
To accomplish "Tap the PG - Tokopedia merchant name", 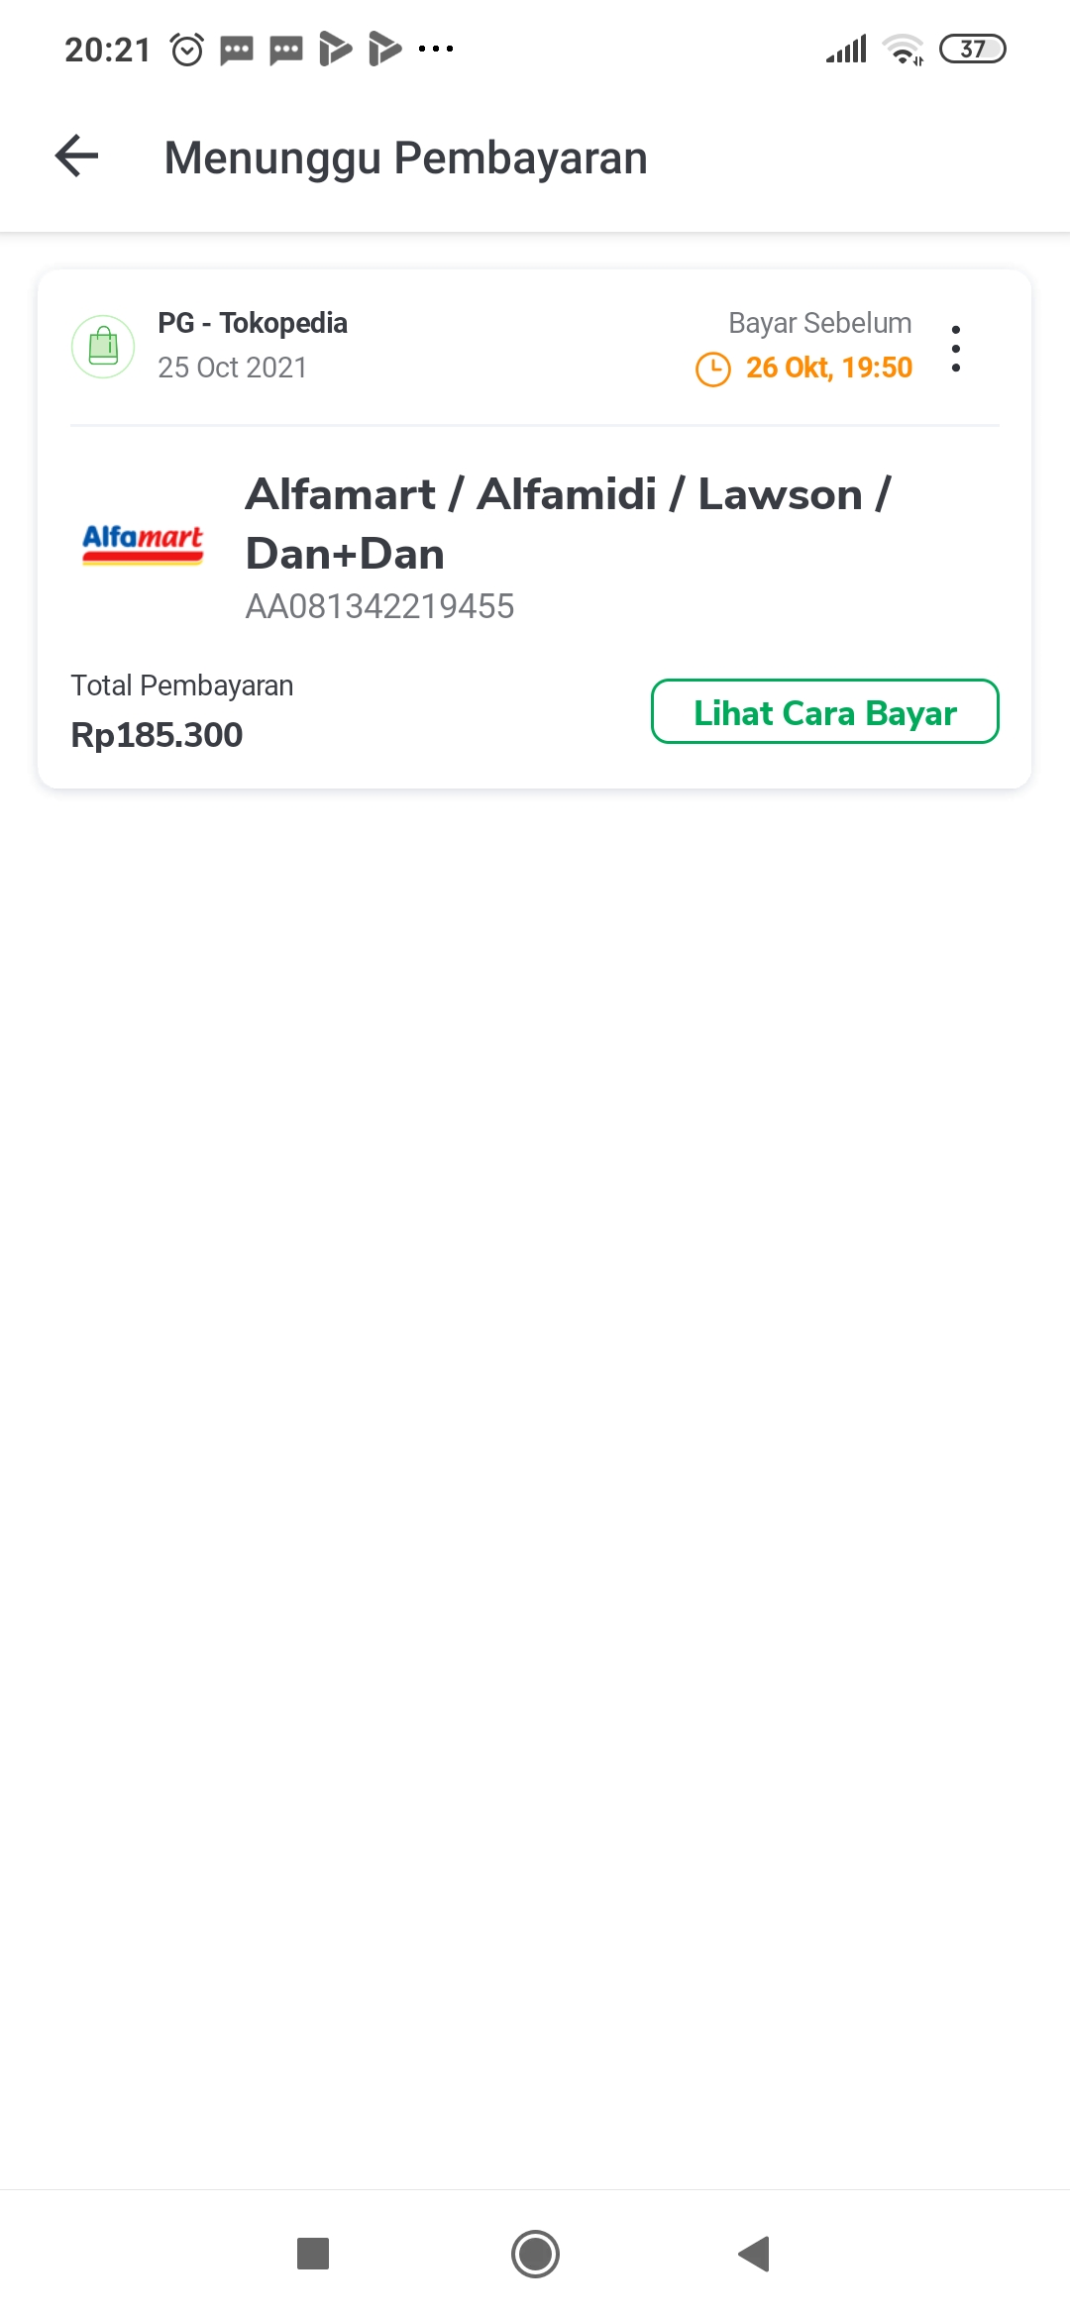I will click(253, 323).
